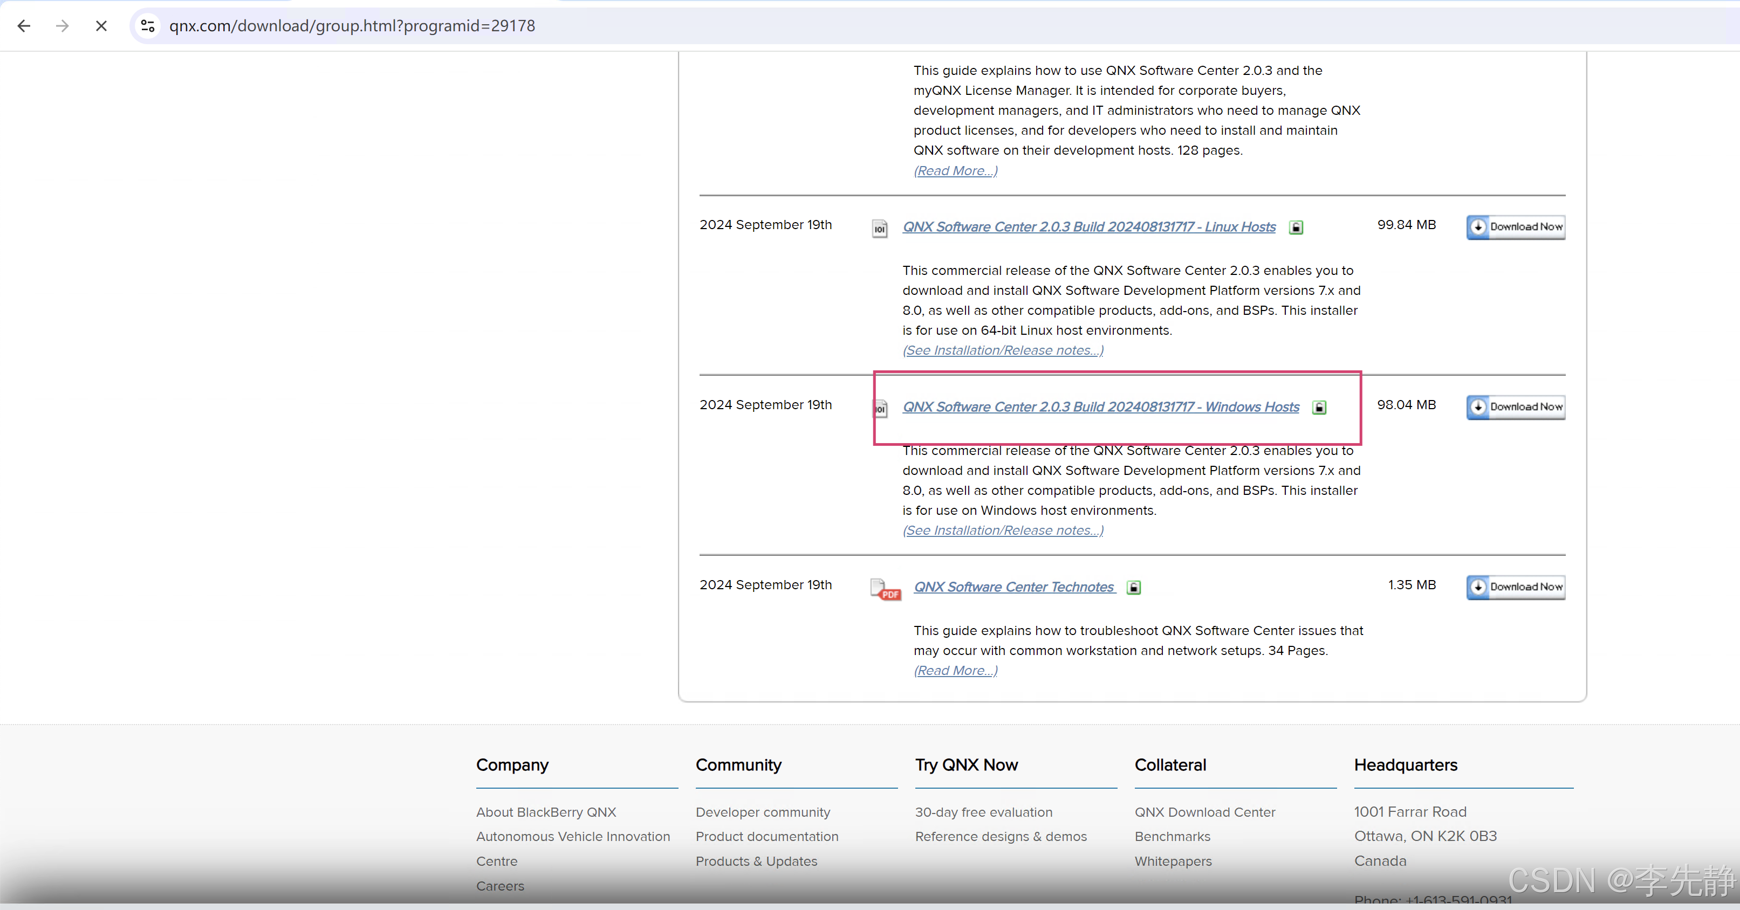
Task: Click binary file icon beside Linux Hosts
Action: [x=880, y=228]
